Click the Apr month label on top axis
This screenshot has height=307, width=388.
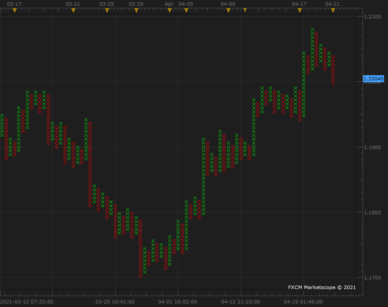(x=169, y=4)
